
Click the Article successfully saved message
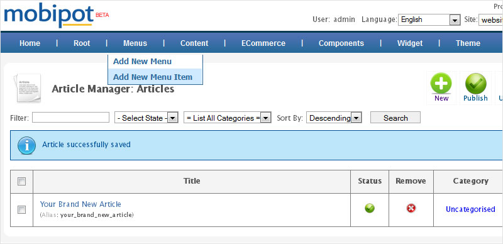click(x=86, y=145)
